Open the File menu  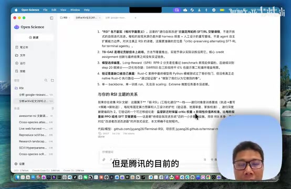pyautogui.click(x=45, y=10)
